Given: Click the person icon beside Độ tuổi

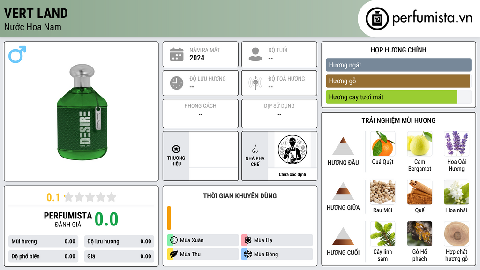Looking at the screenshot, I should 255,54.
